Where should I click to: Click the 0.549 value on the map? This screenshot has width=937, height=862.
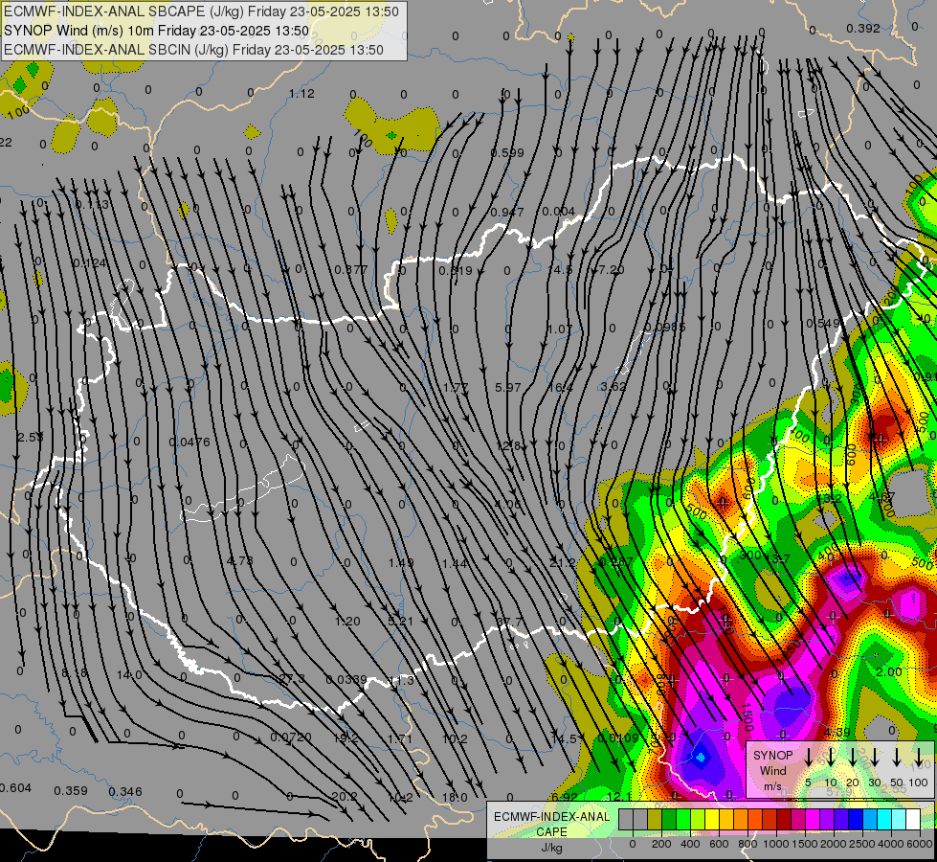823,323
